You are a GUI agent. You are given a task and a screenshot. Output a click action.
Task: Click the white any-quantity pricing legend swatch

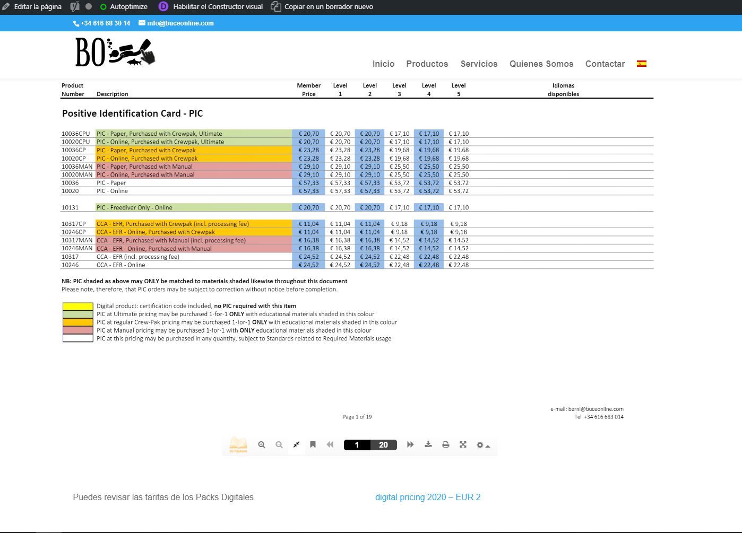78,338
